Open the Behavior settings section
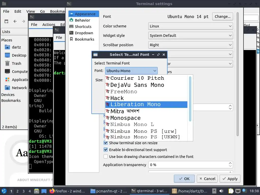Screen dimensions: 260x195 click(x=83, y=20)
